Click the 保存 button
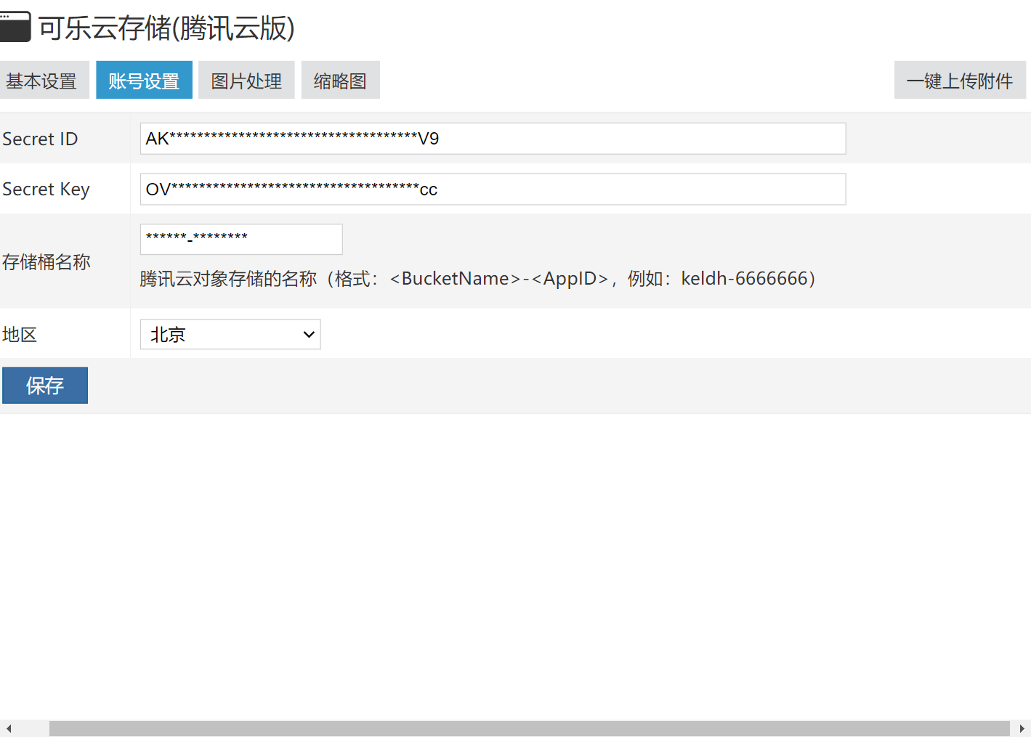Screen dimensions: 1031x737 pyautogui.click(x=45, y=385)
